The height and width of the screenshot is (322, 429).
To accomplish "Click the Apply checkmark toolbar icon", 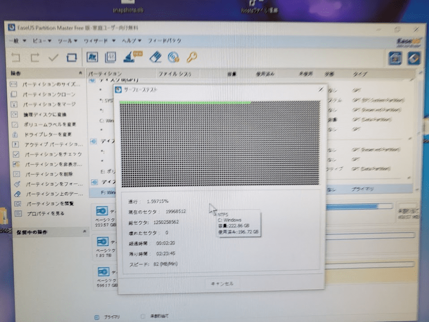I will 53,57.
